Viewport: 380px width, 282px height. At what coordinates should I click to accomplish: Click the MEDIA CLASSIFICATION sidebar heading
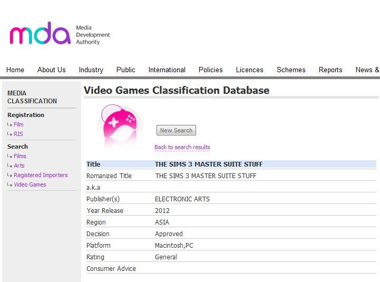pos(32,97)
